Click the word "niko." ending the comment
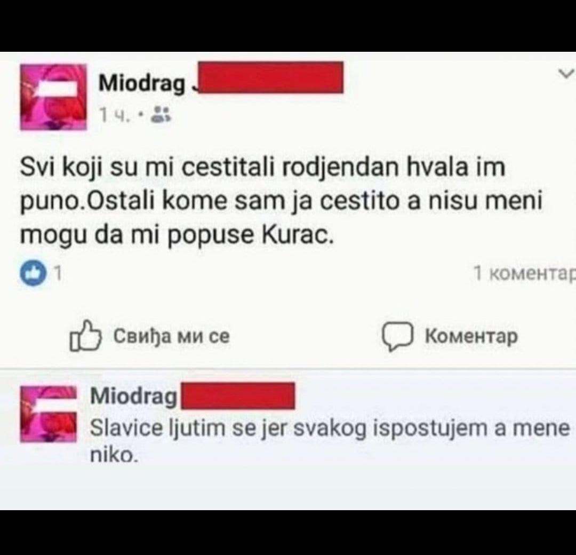This screenshot has height=555, width=576. (x=114, y=456)
